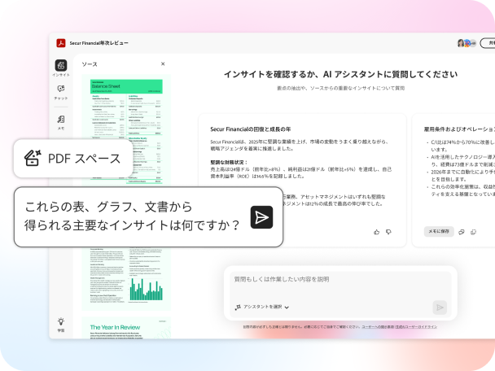Click the Adobe Acrobat logo icon
495x371 pixels.
coord(61,43)
